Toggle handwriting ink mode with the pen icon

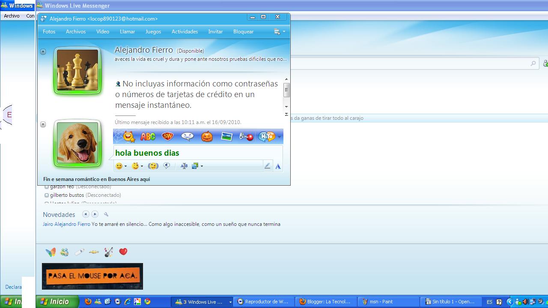click(x=268, y=166)
